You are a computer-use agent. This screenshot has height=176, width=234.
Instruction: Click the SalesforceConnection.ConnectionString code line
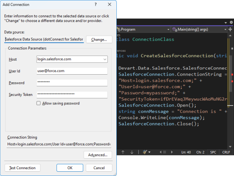pos(173,74)
